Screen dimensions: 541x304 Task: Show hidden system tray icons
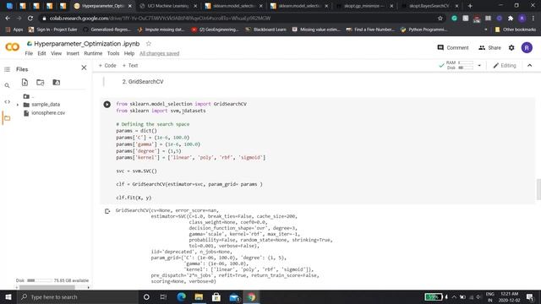[454, 296]
